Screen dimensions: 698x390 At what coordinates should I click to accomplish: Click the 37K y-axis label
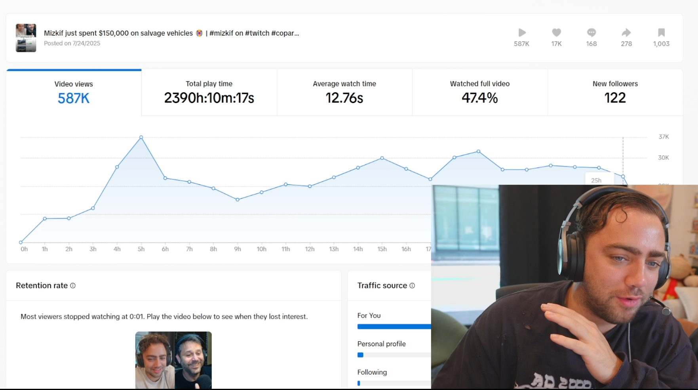coord(664,137)
